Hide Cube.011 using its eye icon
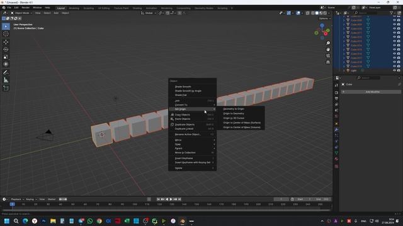This screenshot has height=226, width=403. point(394,33)
